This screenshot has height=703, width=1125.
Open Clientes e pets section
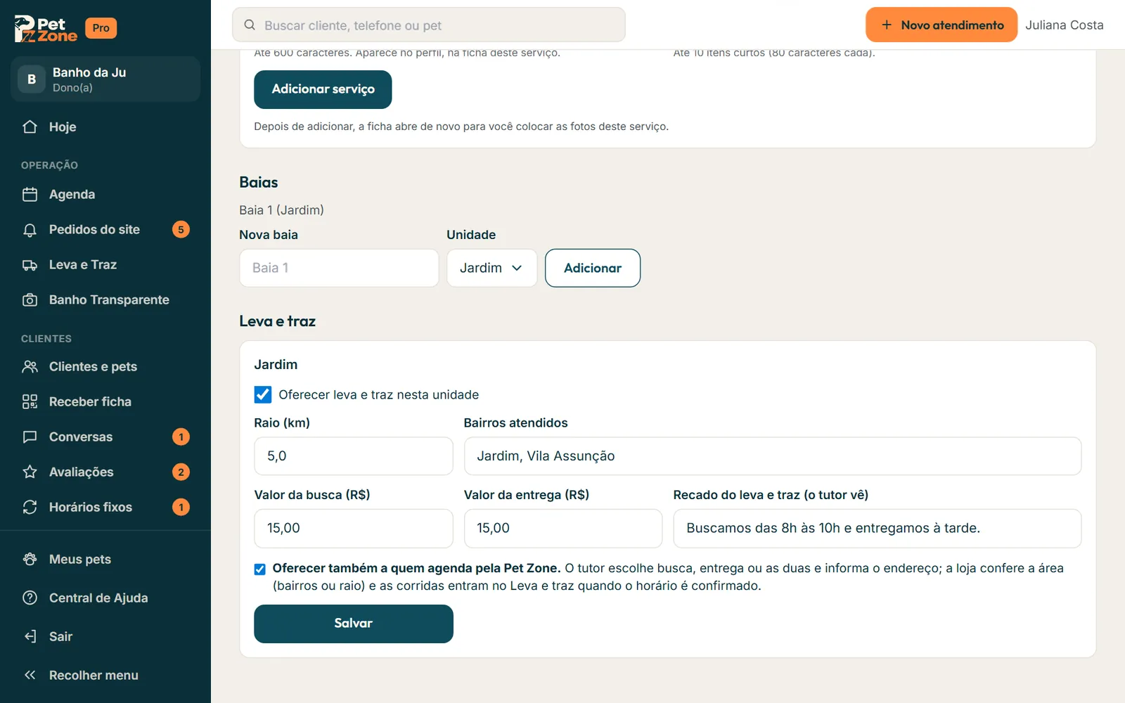point(105,367)
